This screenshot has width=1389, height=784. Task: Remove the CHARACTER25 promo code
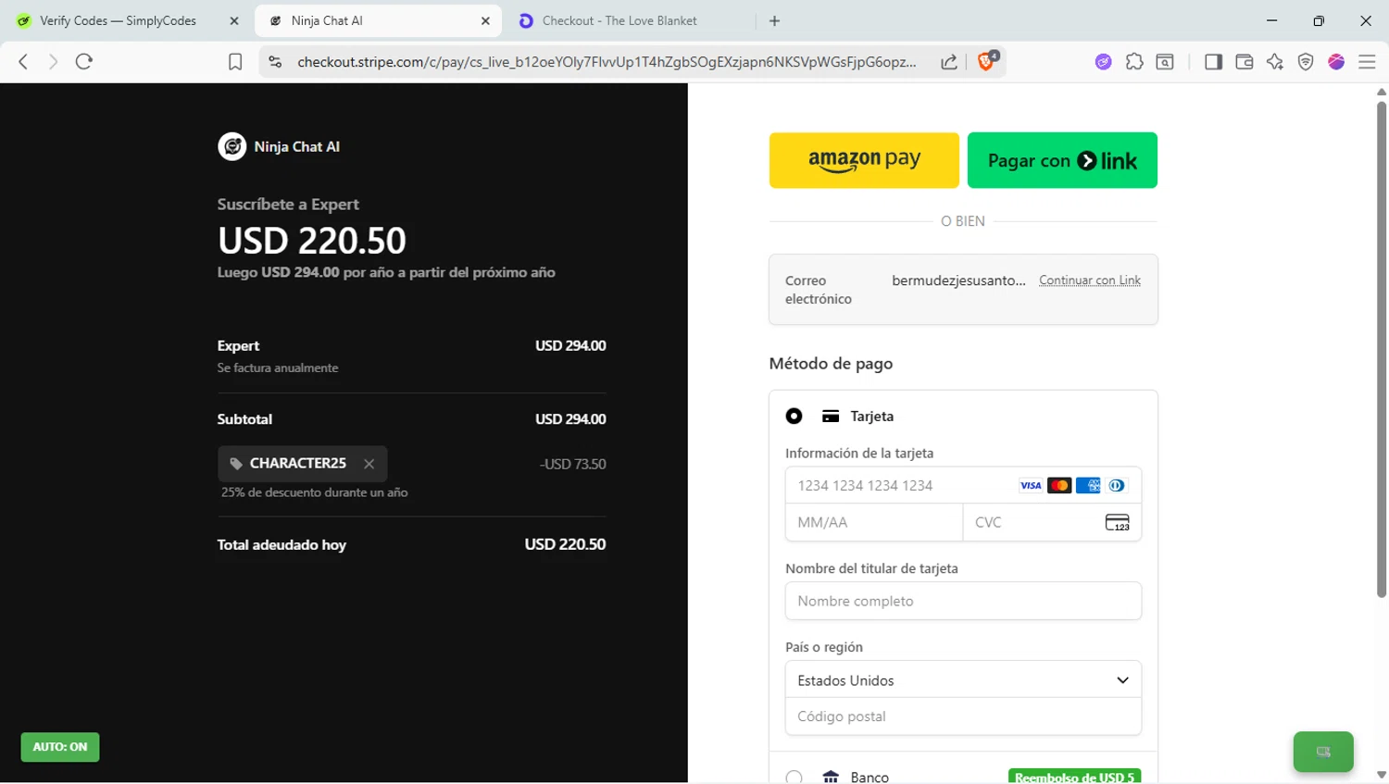[369, 464]
